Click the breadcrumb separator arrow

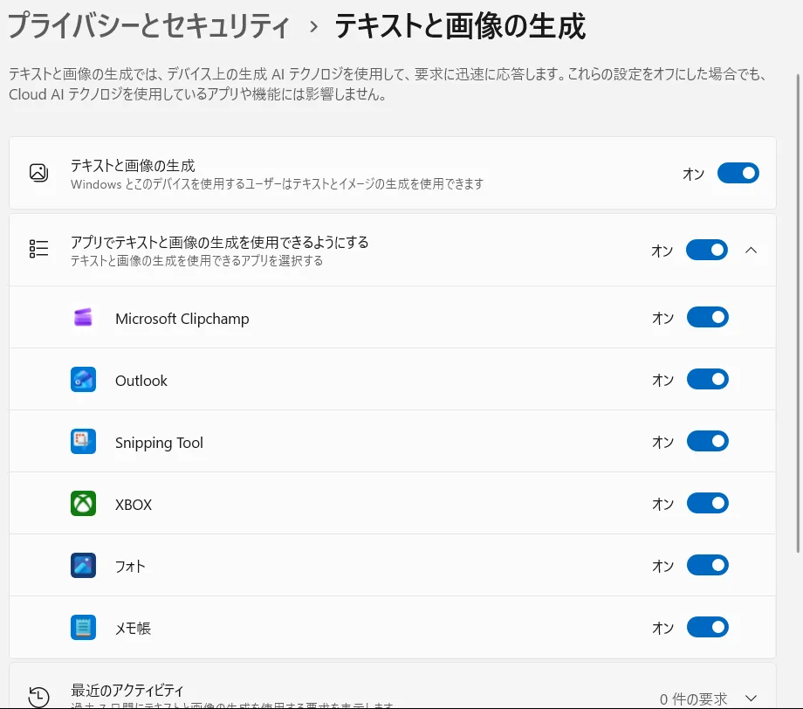[313, 27]
